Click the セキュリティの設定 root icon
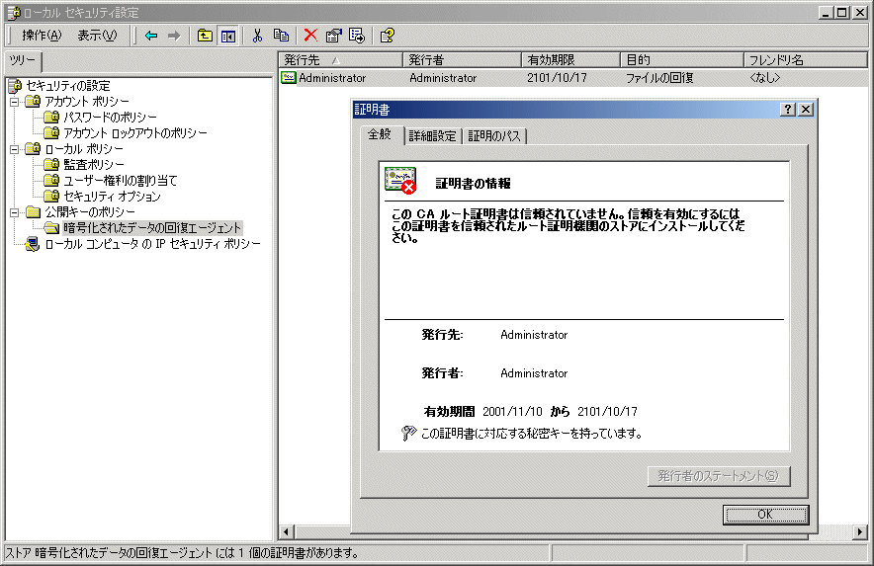The height and width of the screenshot is (566, 874). point(15,85)
